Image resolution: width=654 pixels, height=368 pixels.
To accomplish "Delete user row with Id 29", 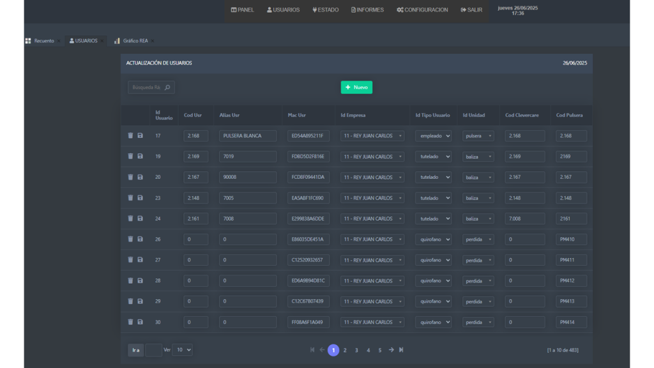I will pyautogui.click(x=130, y=301).
